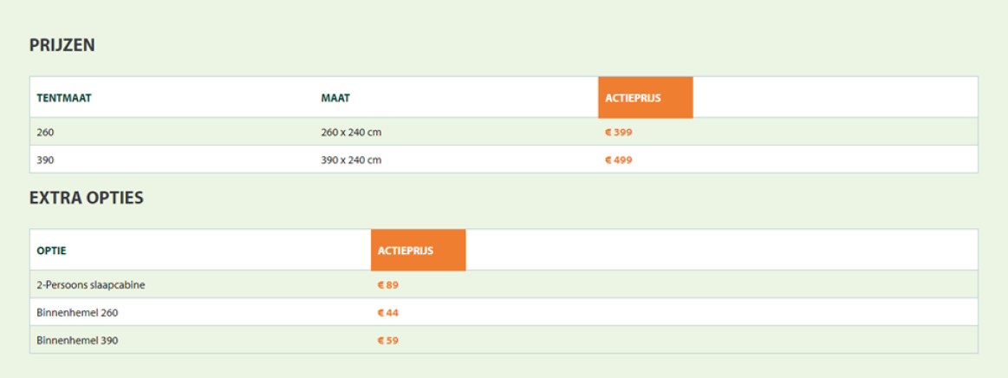Click the € 44 price

pos(388,313)
